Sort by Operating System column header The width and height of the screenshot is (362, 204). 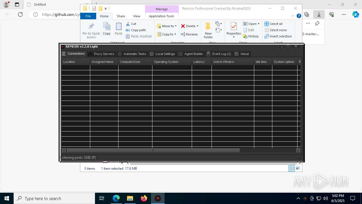pos(172,62)
